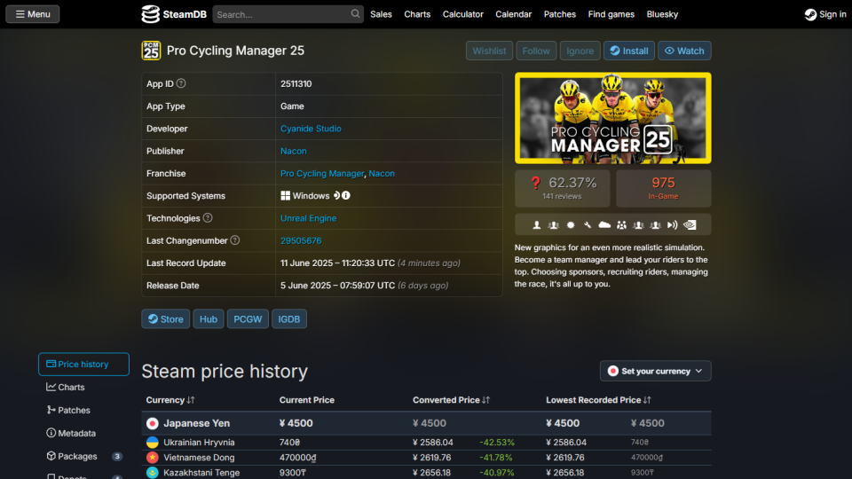852x479 pixels.
Task: Open the Charts item in top navigation
Action: [x=417, y=14]
